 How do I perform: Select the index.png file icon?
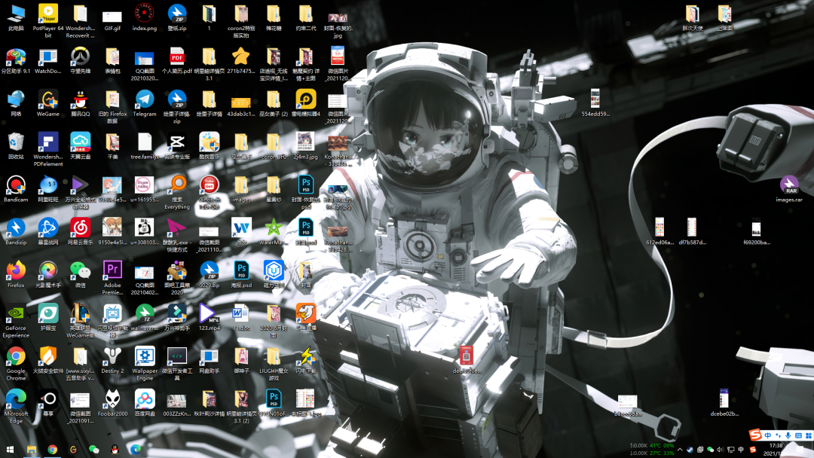144,17
